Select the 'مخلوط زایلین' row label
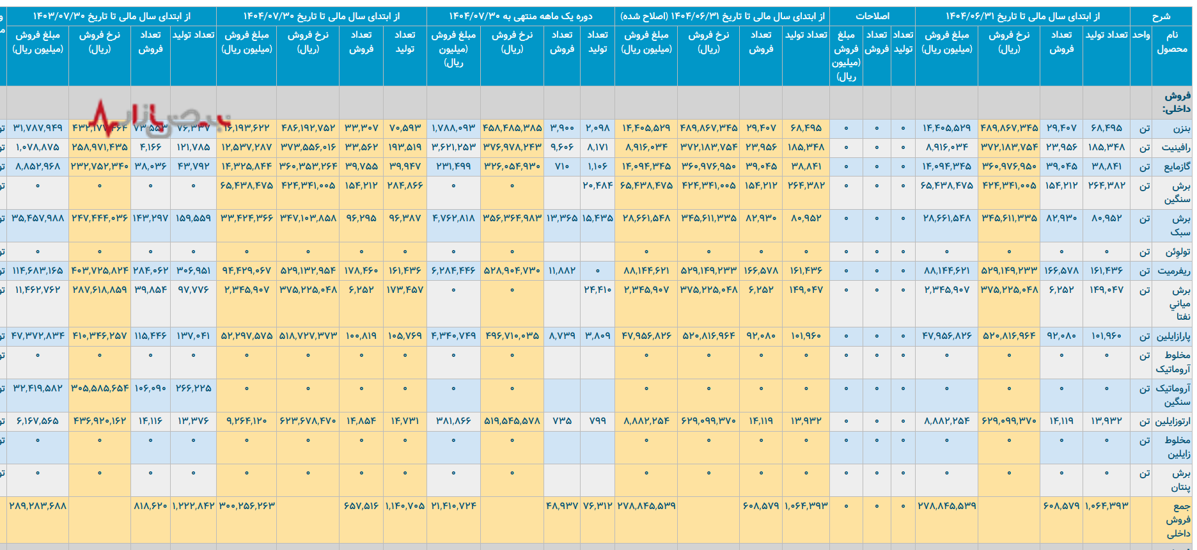Viewport: 1197px width, 550px height. tap(1177, 447)
